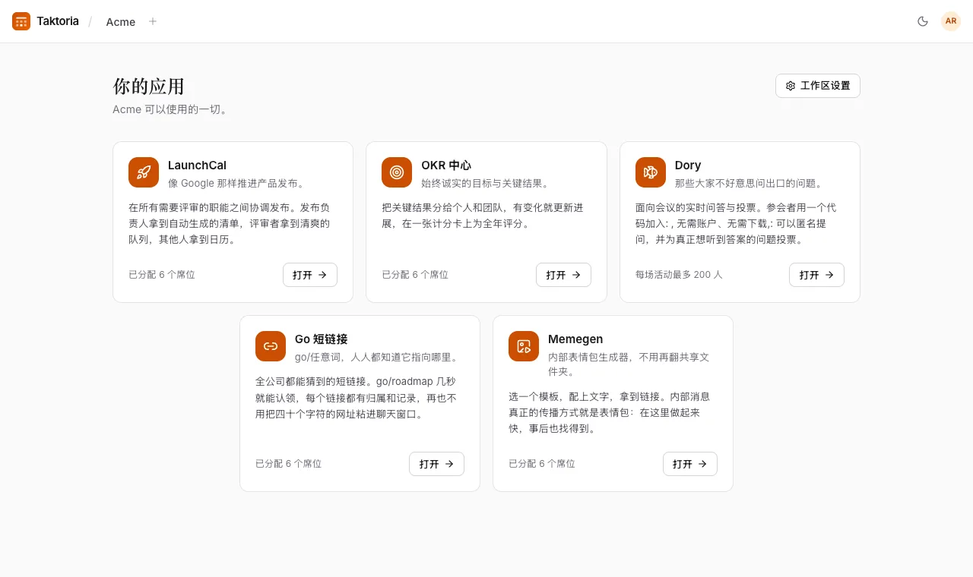The height and width of the screenshot is (577, 973).
Task: Open the OKR 中心 app with 打开
Action: click(563, 275)
